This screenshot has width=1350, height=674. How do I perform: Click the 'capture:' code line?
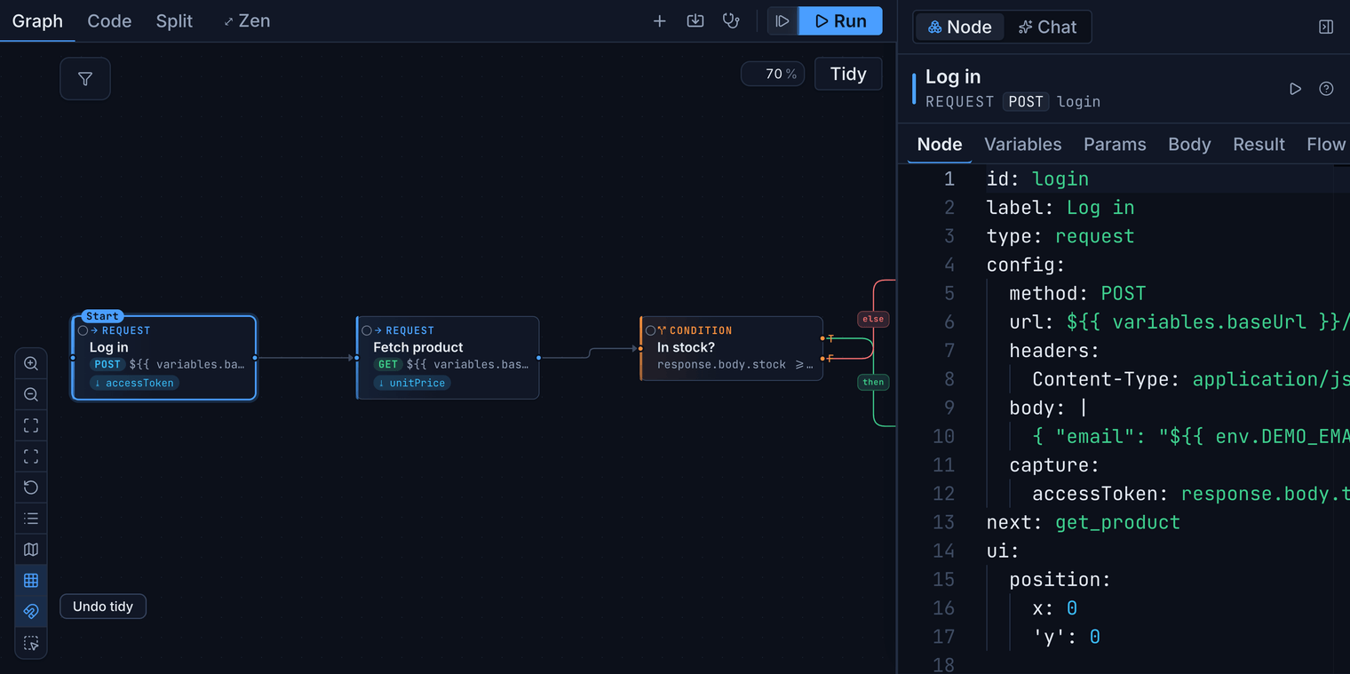pyautogui.click(x=1054, y=464)
